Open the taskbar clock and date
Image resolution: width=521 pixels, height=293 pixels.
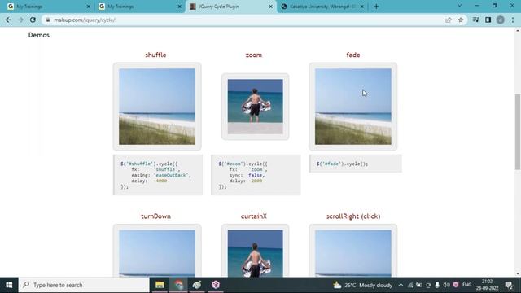pyautogui.click(x=487, y=285)
